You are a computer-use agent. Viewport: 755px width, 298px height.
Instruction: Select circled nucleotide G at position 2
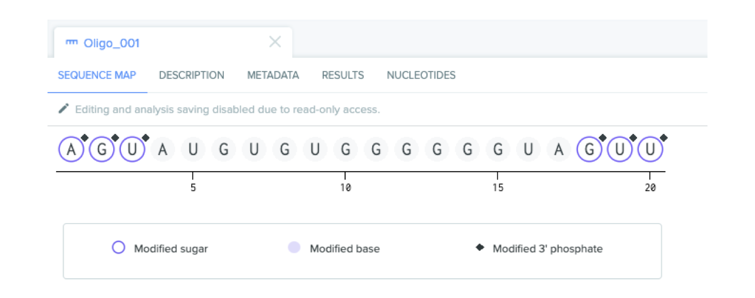[102, 150]
